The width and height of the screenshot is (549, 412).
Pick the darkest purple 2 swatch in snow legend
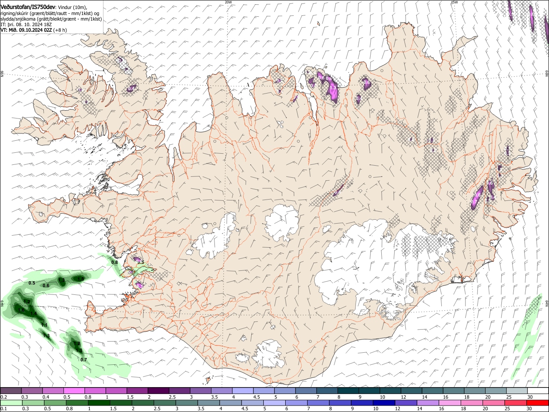(x=158, y=391)
